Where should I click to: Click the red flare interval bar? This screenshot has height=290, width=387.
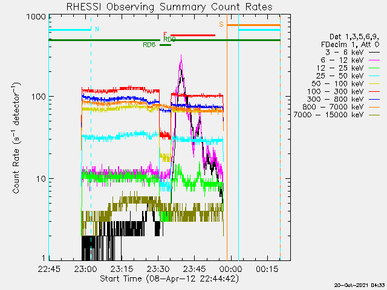coord(193,35)
